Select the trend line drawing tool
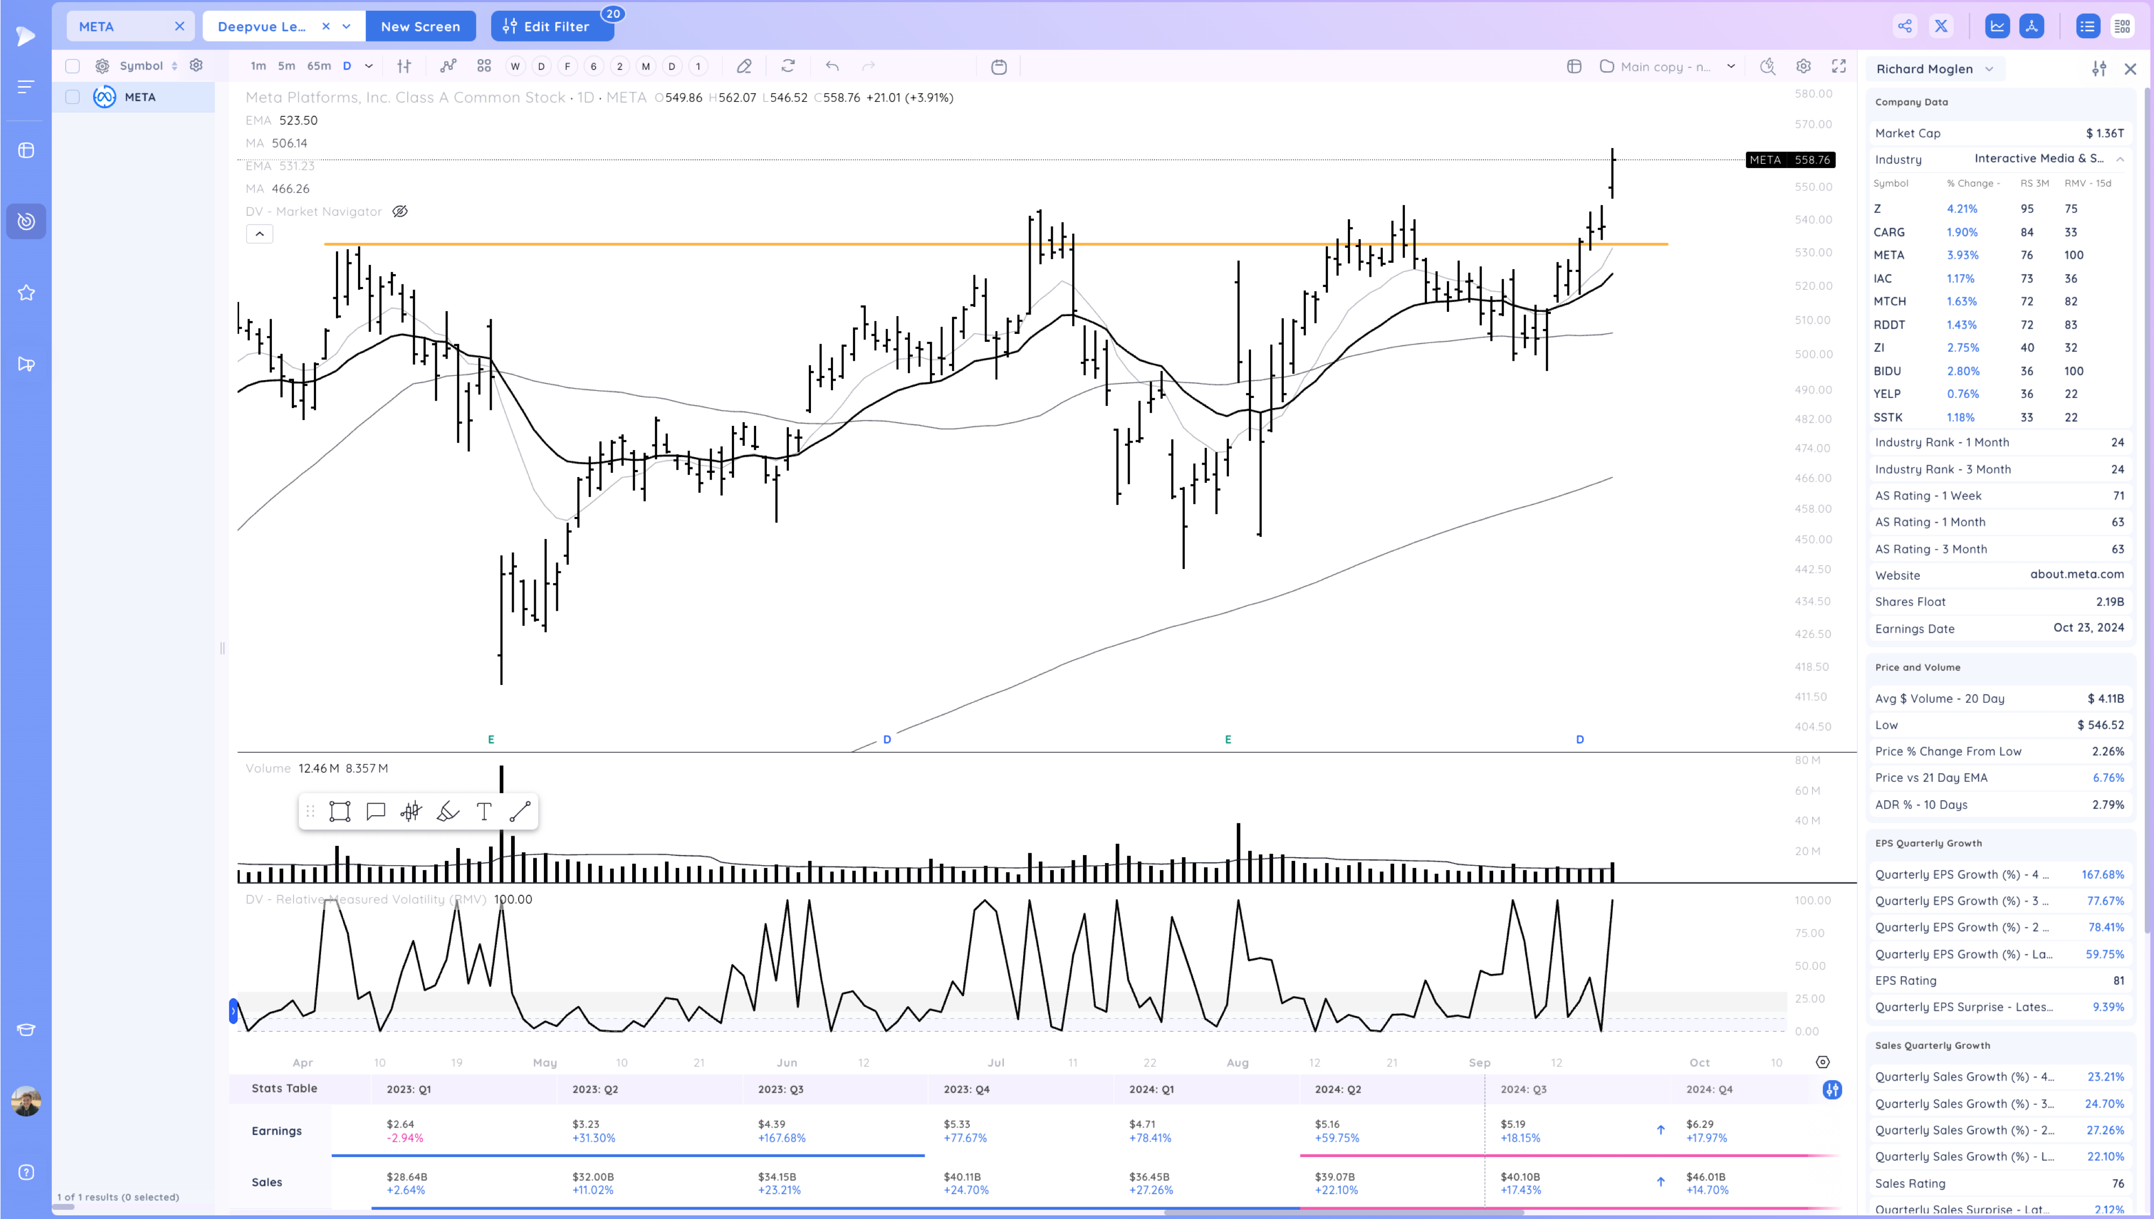 520,810
